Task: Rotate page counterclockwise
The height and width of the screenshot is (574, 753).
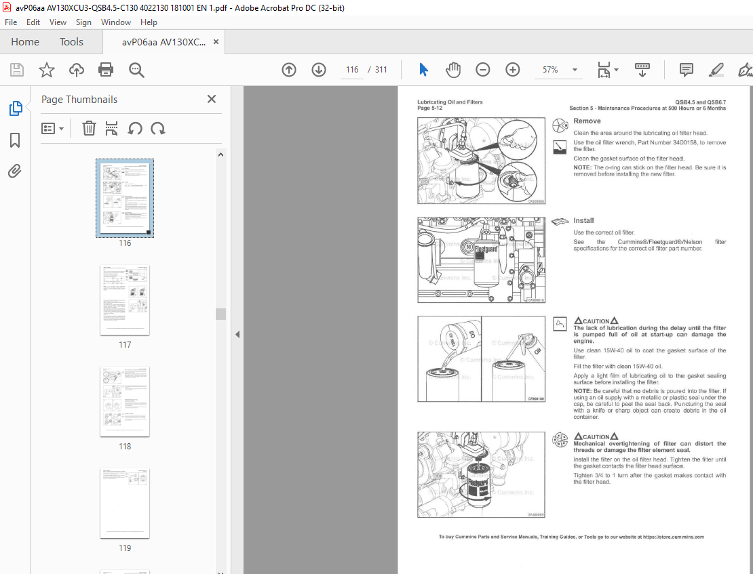Action: [x=135, y=129]
